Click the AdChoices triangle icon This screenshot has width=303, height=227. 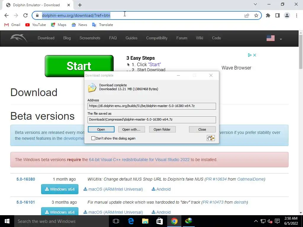pyautogui.click(x=249, y=55)
